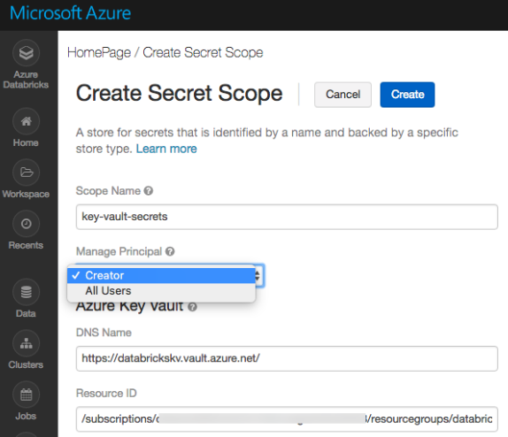Open the Jobs calendar icon
The image size is (508, 437).
[26, 395]
